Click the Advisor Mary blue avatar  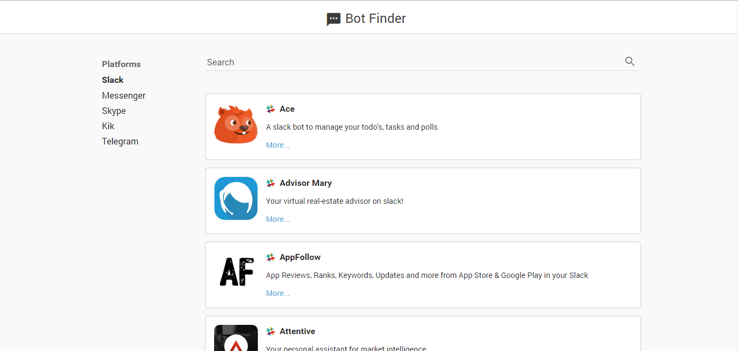coord(235,198)
